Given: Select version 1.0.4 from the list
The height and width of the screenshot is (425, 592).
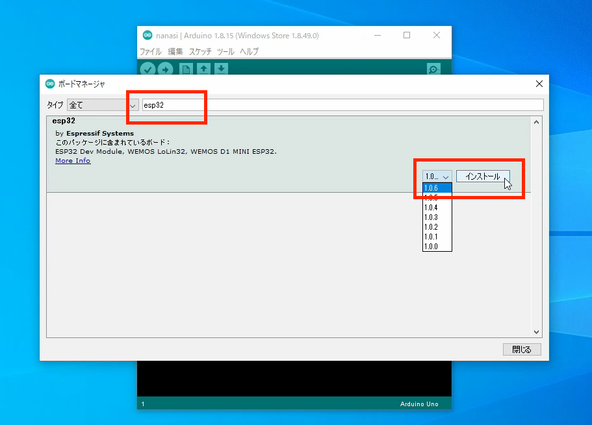Looking at the screenshot, I should coord(437,208).
